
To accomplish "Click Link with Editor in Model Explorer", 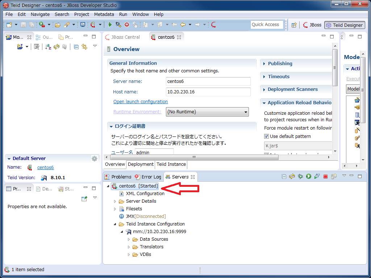I will [x=84, y=47].
